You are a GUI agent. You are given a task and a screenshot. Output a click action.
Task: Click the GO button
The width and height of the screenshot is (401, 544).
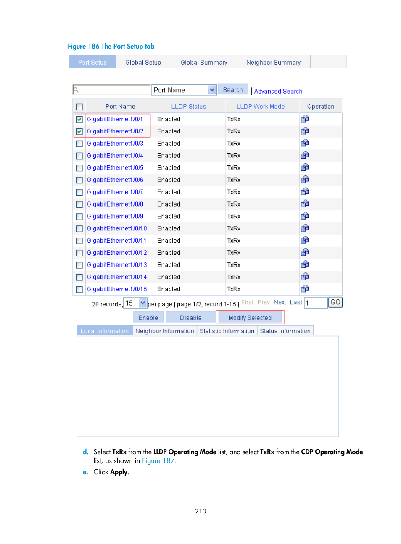tap(335, 302)
